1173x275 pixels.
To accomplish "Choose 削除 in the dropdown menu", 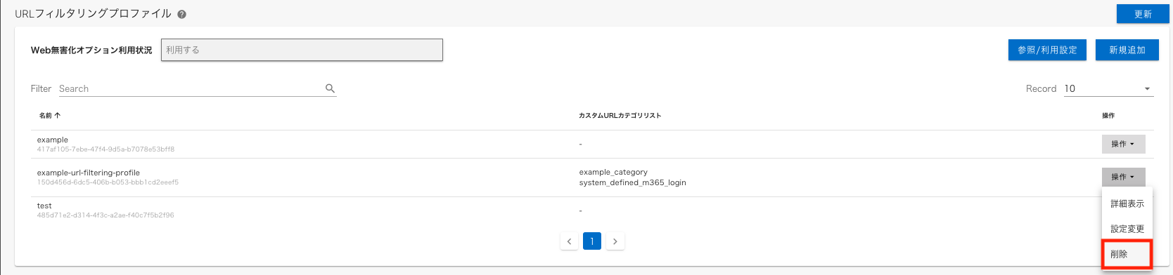I will (x=1127, y=254).
